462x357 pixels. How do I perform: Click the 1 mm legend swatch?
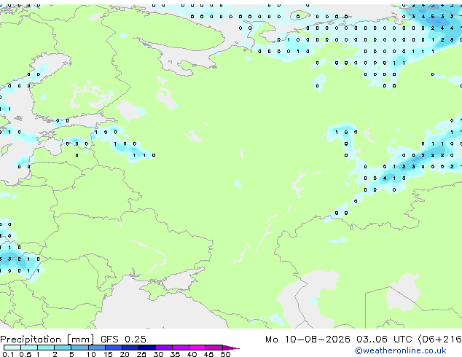click(46, 348)
